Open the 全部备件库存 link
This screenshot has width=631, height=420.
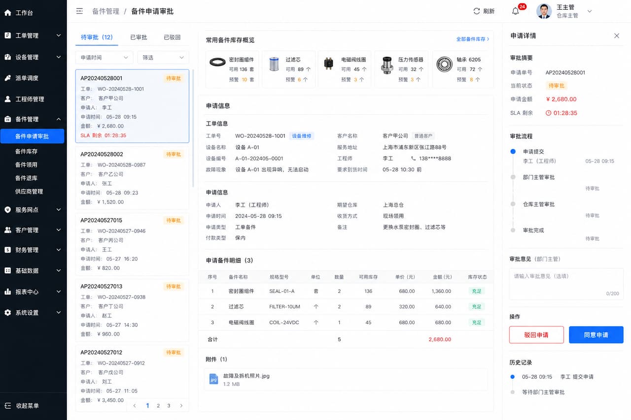tap(473, 39)
